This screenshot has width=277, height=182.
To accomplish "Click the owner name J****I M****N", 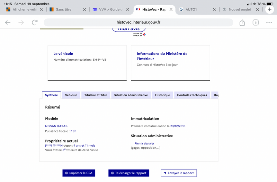I will pyautogui.click(x=54, y=146).
